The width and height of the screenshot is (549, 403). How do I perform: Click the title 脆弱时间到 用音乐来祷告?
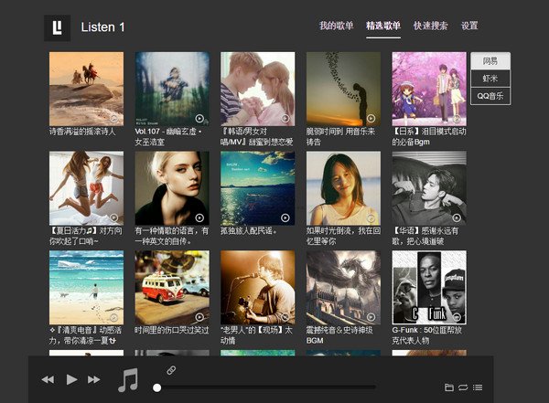coord(340,137)
